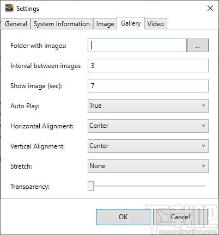Viewport: 219px width, 235px height.
Task: Click the Show image seconds field
Action: click(148, 85)
